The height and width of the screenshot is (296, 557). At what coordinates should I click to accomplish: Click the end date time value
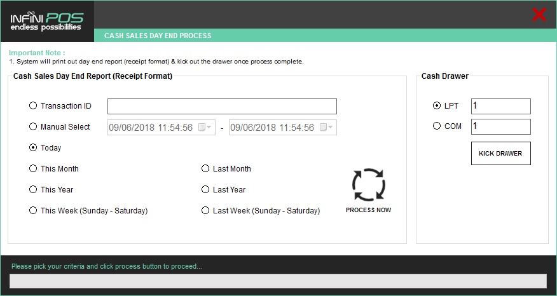[272, 128]
